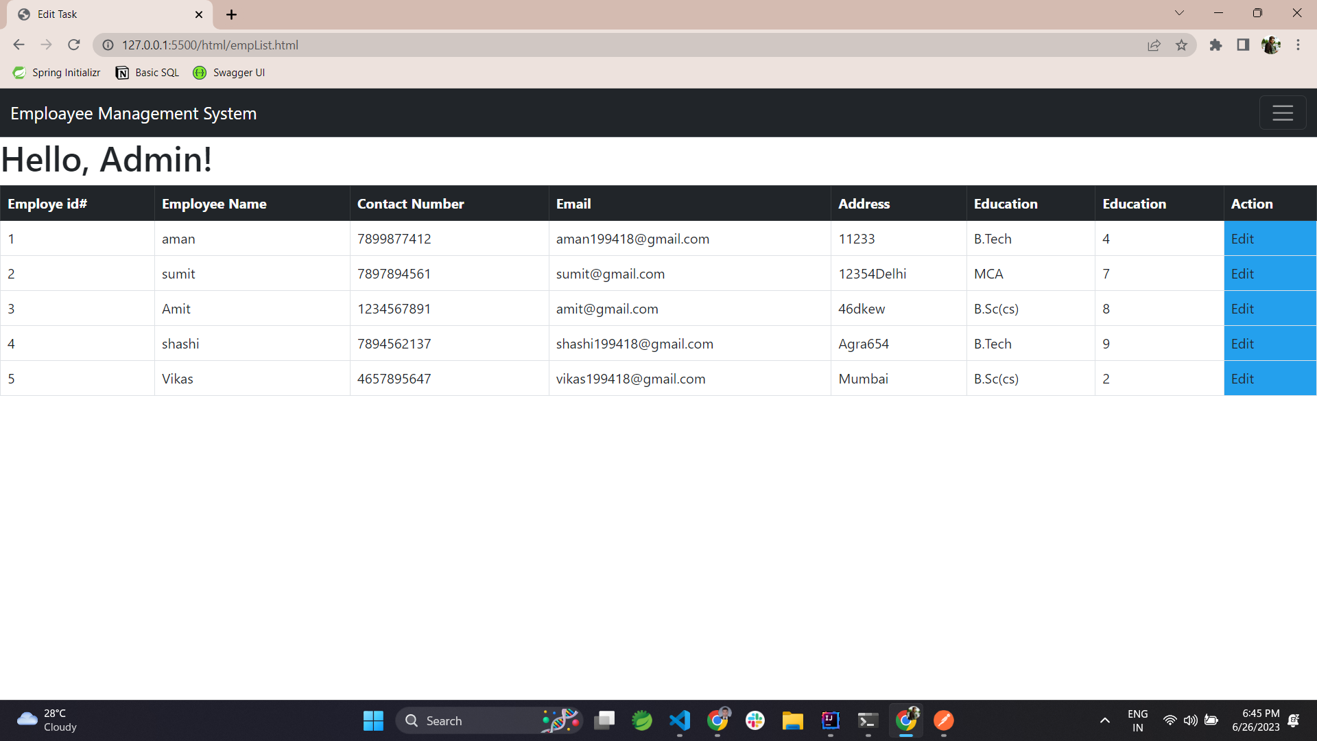Click the back navigation arrow

(19, 45)
